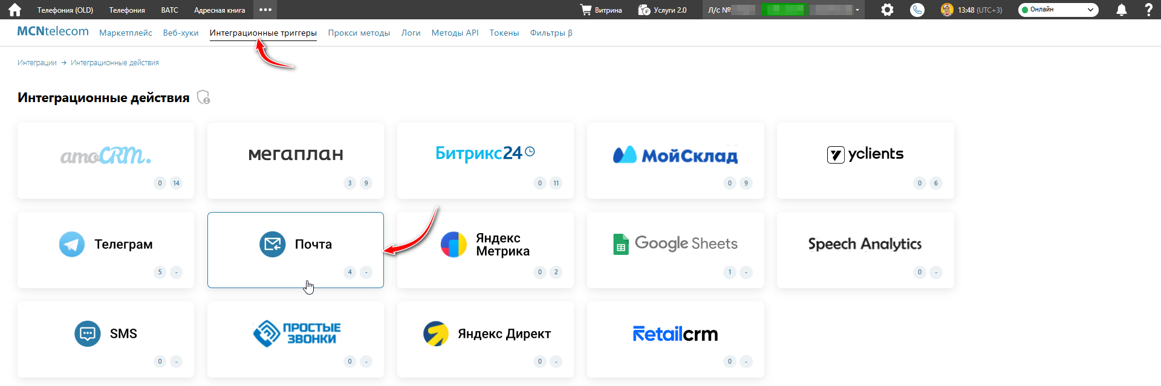Click the Простые звонки logo icon
The image size is (1161, 386).
click(266, 333)
